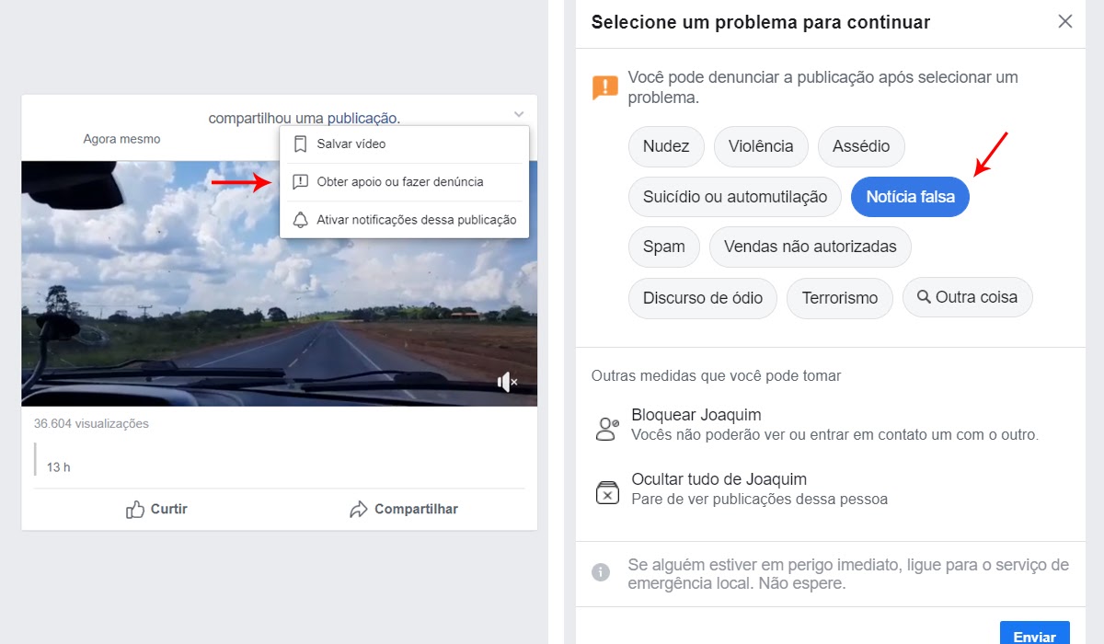The height and width of the screenshot is (644, 1104).
Task: Click the orange report warning icon
Action: click(605, 87)
